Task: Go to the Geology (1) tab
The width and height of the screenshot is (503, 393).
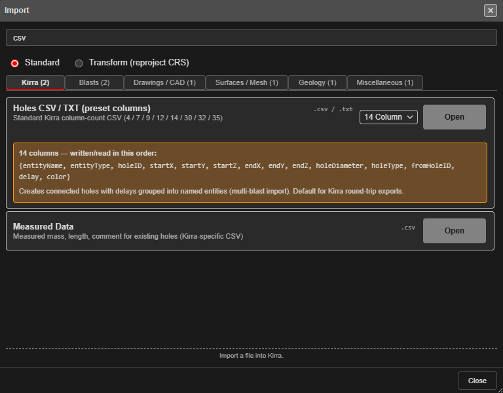Action: tap(318, 82)
